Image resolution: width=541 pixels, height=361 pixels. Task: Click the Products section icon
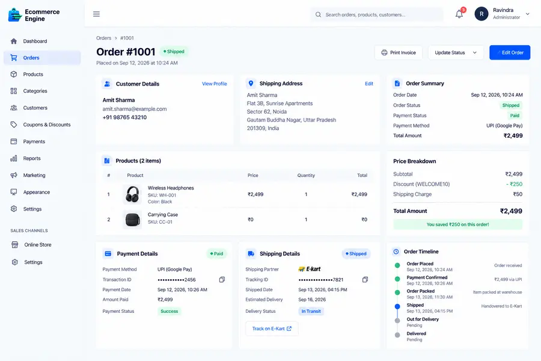tap(107, 161)
